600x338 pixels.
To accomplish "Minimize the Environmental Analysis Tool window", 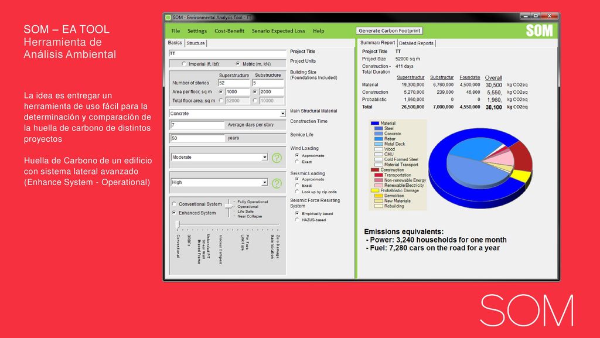I will click(x=526, y=16).
